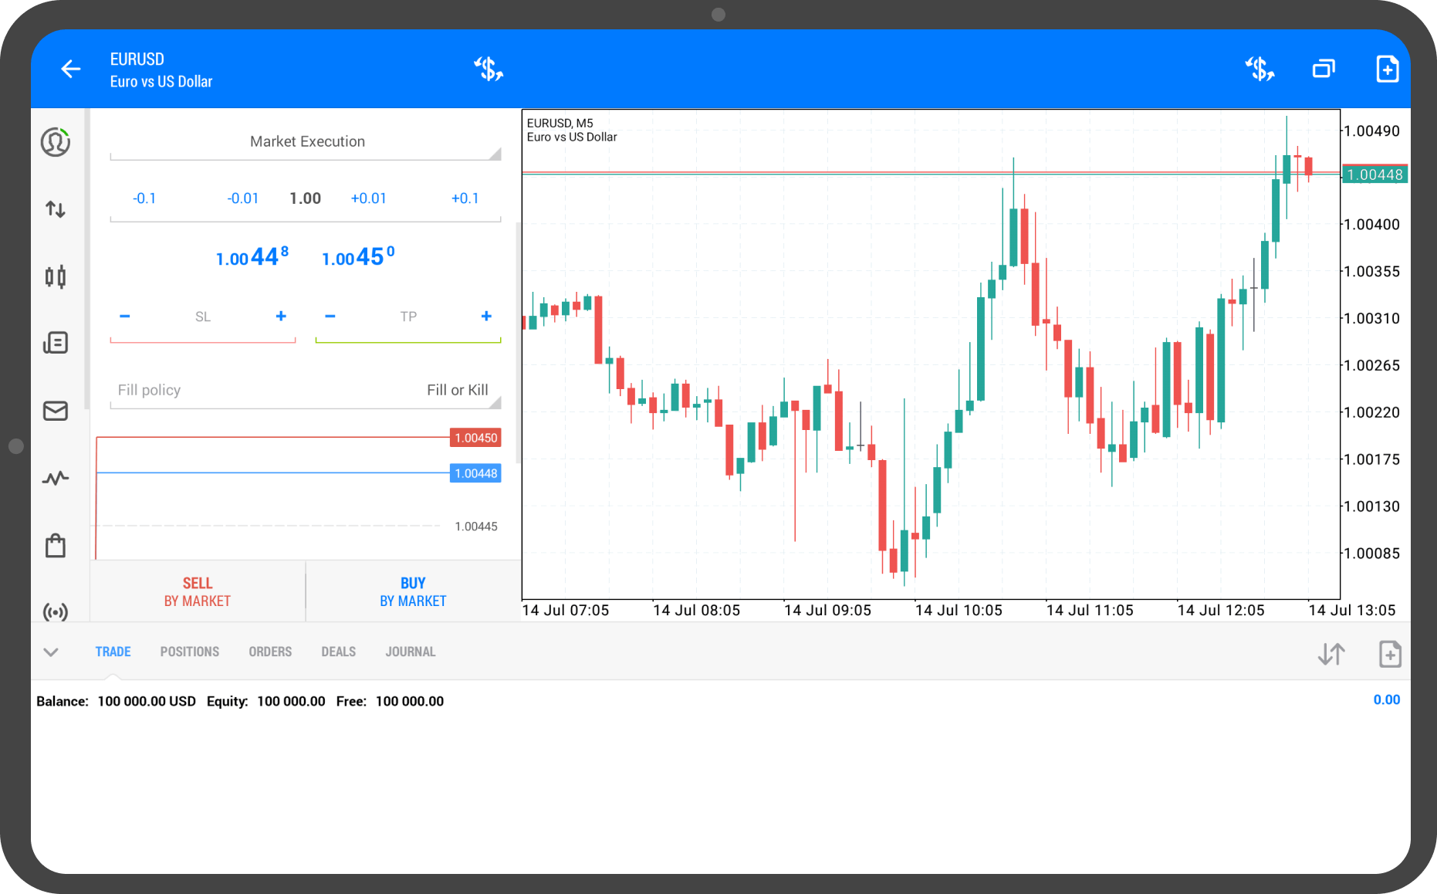Switch to the Journal tab

pyautogui.click(x=411, y=652)
